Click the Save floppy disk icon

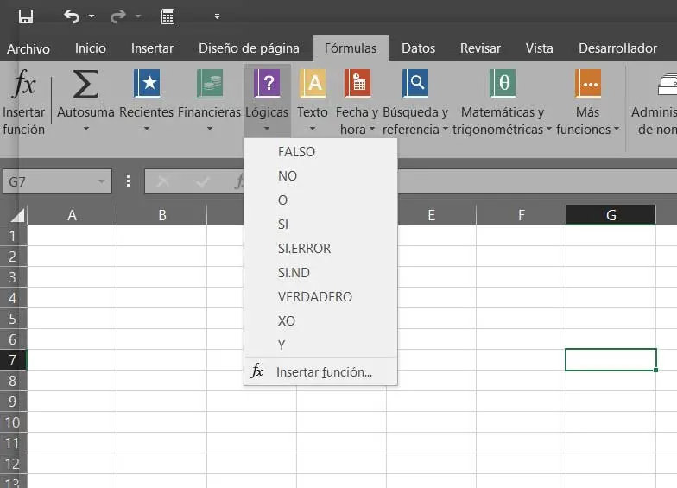click(26, 16)
